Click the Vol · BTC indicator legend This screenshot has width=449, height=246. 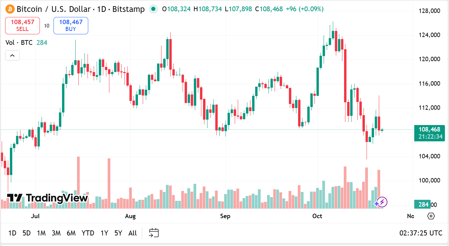[x=19, y=42]
